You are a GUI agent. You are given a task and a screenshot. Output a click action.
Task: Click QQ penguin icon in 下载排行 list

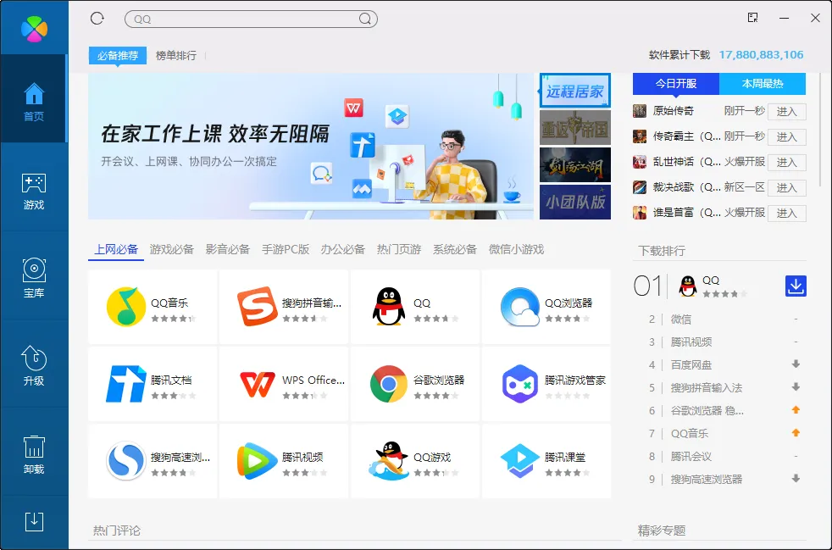pos(688,286)
